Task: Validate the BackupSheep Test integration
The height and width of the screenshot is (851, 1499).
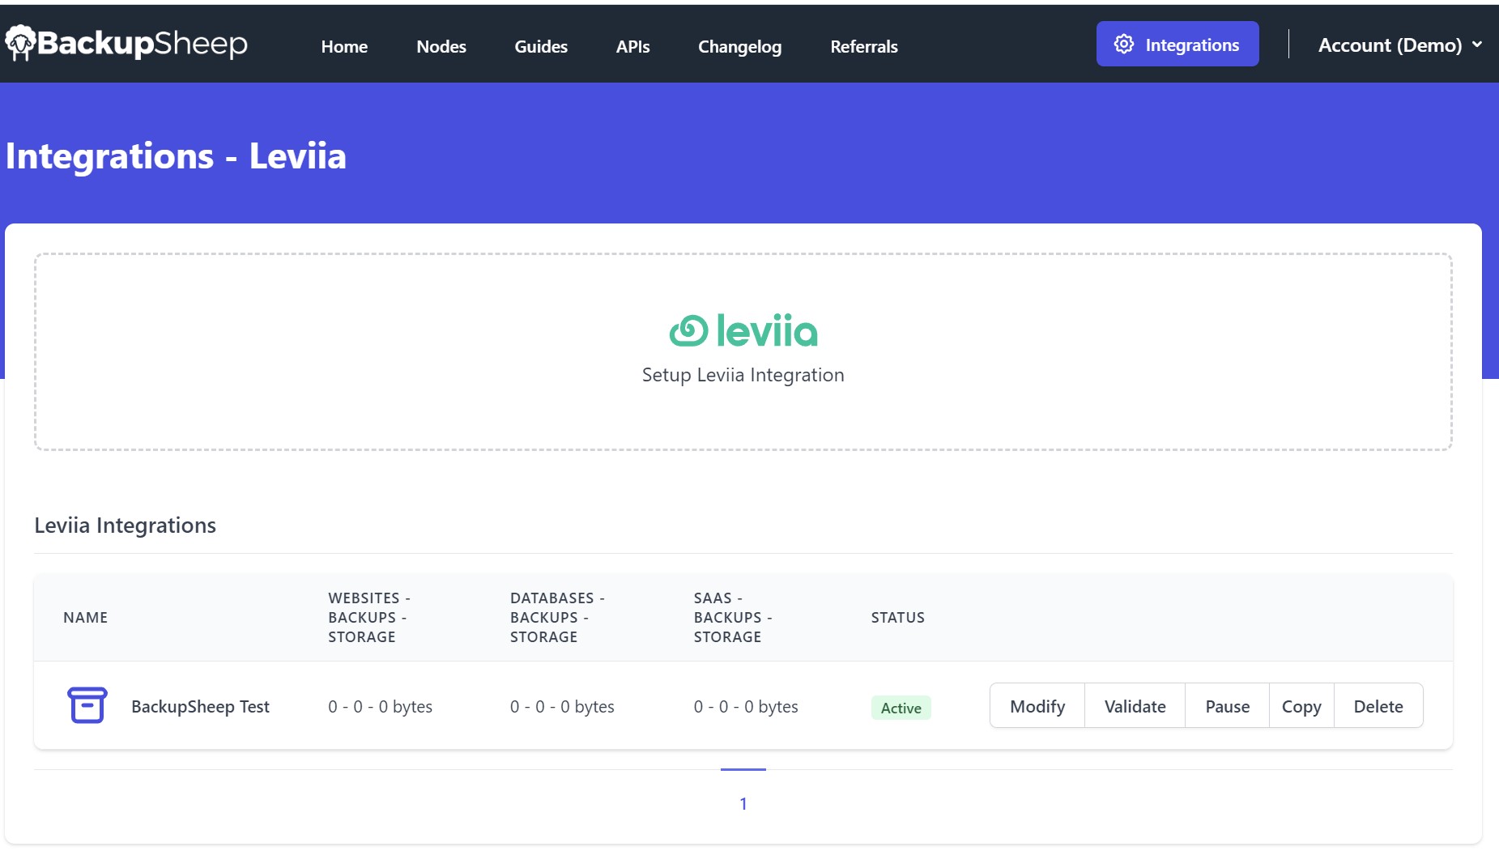Action: (1135, 706)
